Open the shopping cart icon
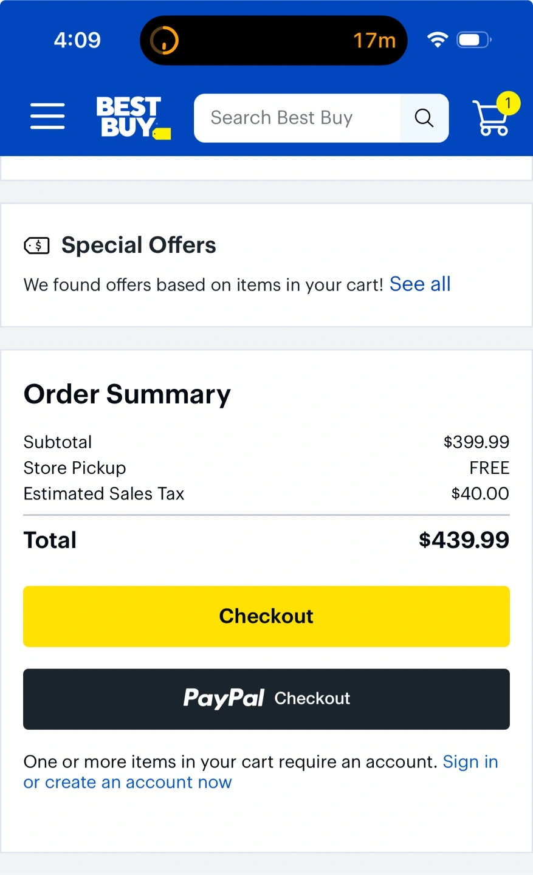This screenshot has width=533, height=875. coord(490,119)
